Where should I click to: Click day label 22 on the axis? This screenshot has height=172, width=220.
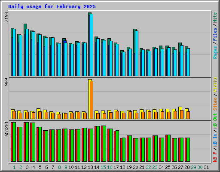click(x=148, y=167)
